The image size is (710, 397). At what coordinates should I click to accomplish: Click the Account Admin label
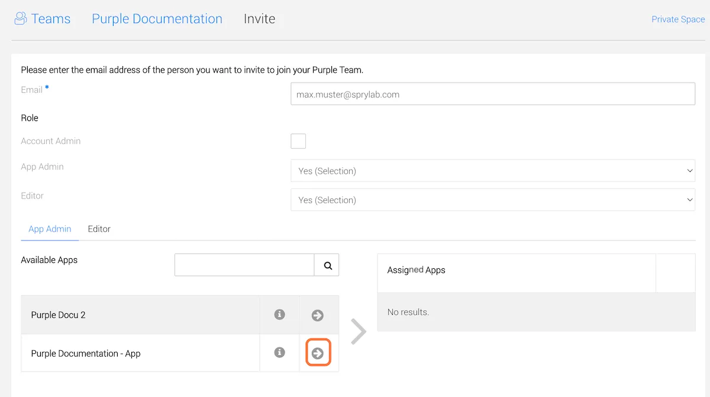51,141
